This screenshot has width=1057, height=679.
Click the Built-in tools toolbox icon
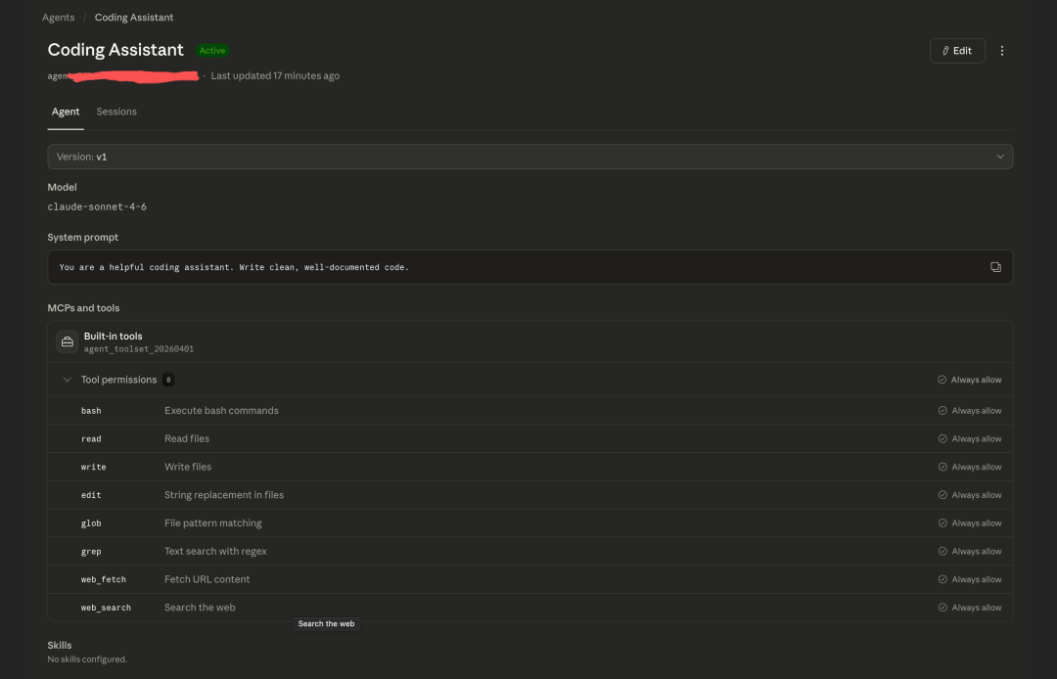click(x=68, y=341)
